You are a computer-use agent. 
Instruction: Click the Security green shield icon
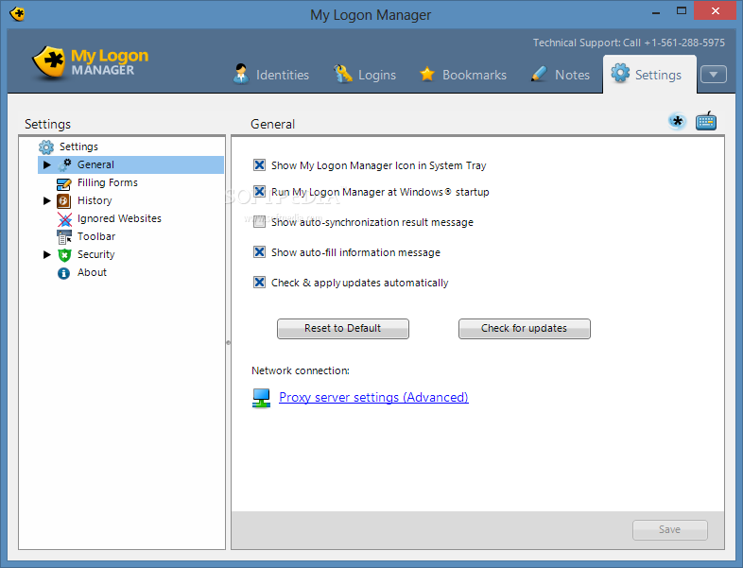point(64,255)
